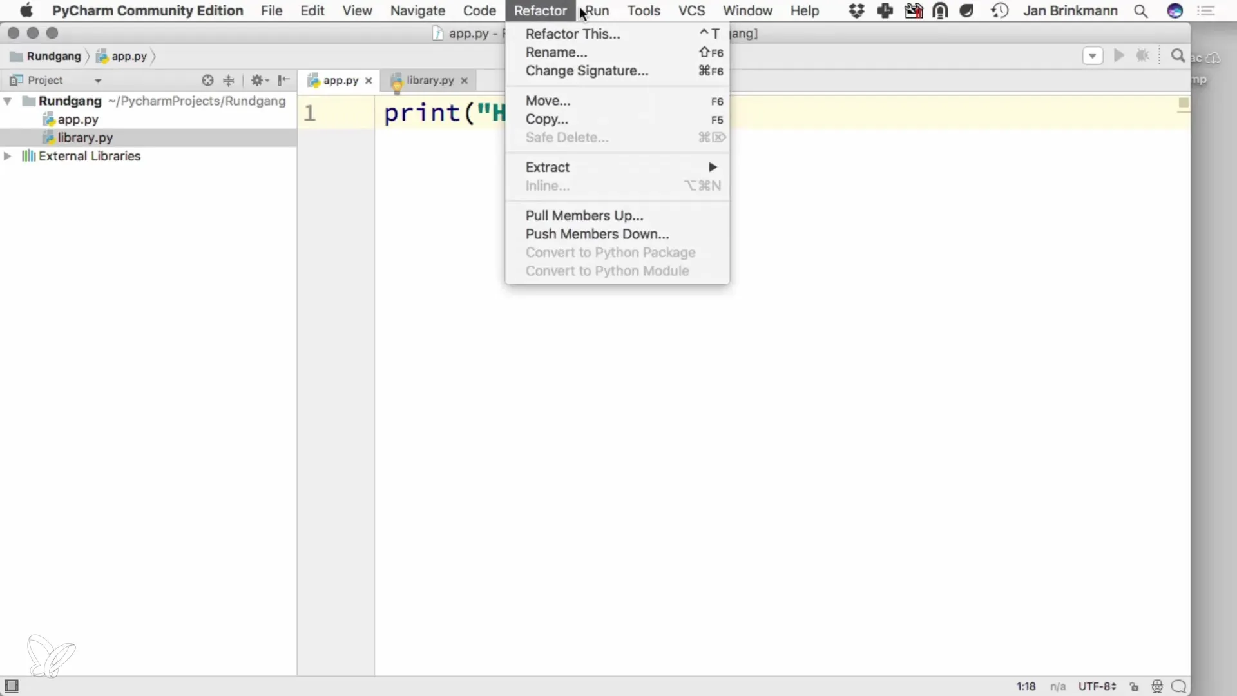This screenshot has width=1237, height=696.
Task: Choose Push Members Down… menu item
Action: (x=617, y=235)
